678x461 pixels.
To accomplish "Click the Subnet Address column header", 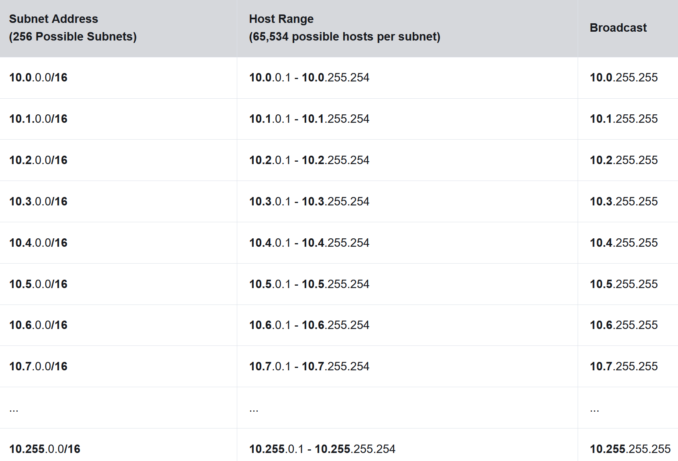I will pyautogui.click(x=73, y=28).
